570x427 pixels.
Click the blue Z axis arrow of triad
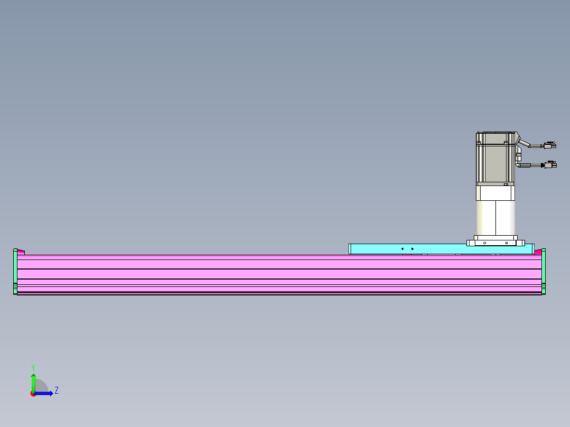44,394
